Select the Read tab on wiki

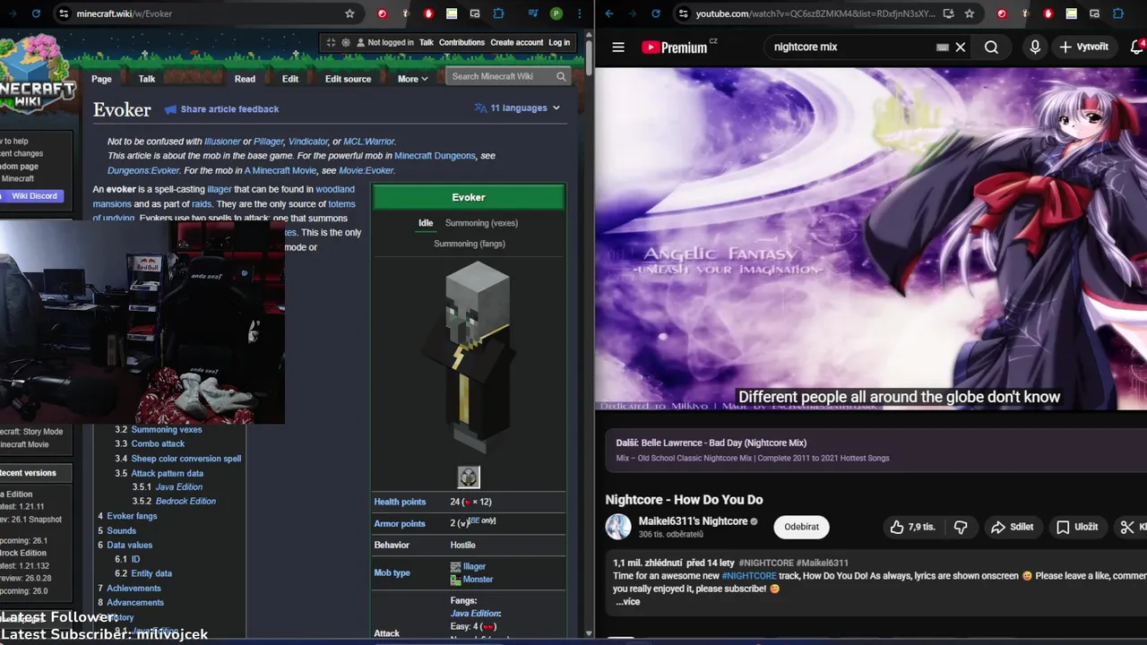245,79
